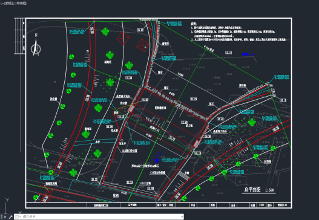Screen dimensions: 319x220
Task: Open the [-] viewport controls menu
Action: [2, 3]
